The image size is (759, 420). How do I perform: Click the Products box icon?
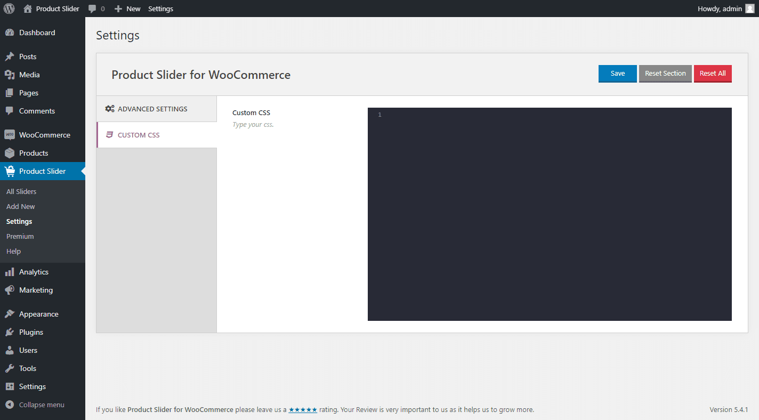tap(10, 153)
